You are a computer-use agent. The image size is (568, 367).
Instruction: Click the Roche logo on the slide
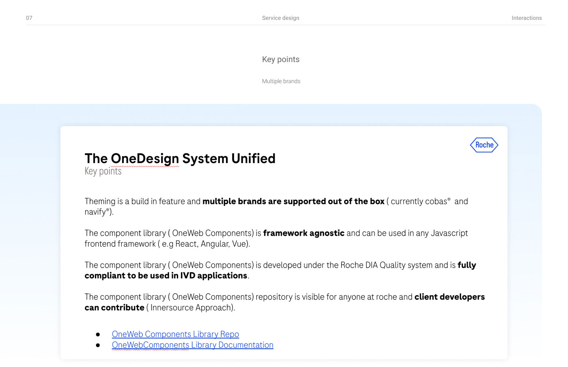click(x=484, y=145)
